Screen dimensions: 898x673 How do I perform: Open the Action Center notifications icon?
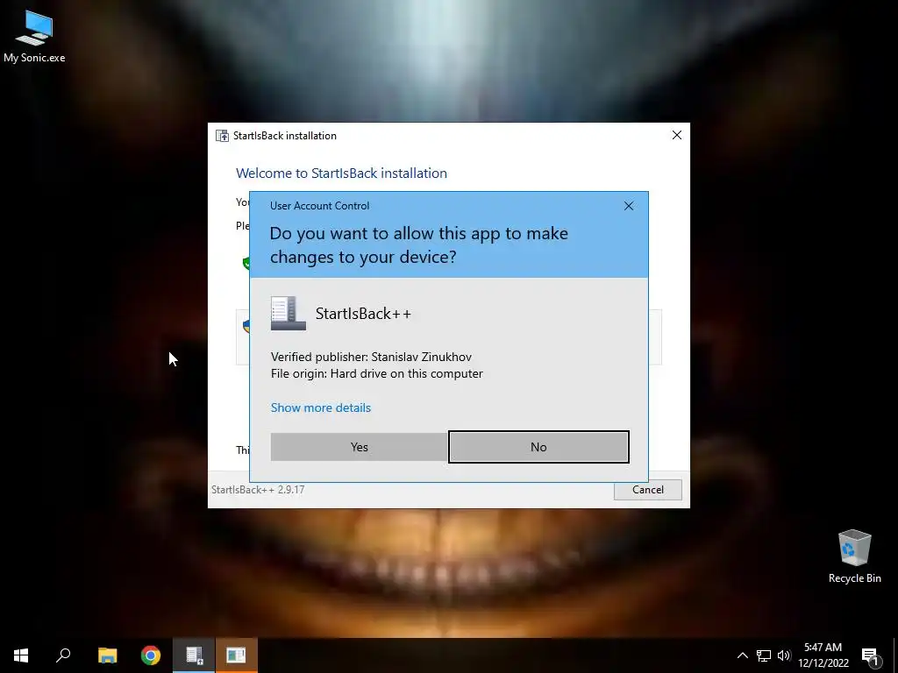[871, 656]
